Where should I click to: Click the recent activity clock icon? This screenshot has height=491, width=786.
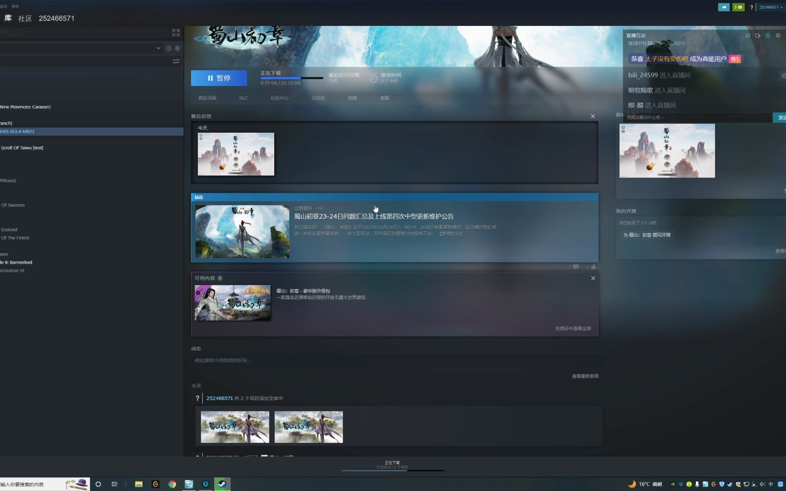[169, 48]
